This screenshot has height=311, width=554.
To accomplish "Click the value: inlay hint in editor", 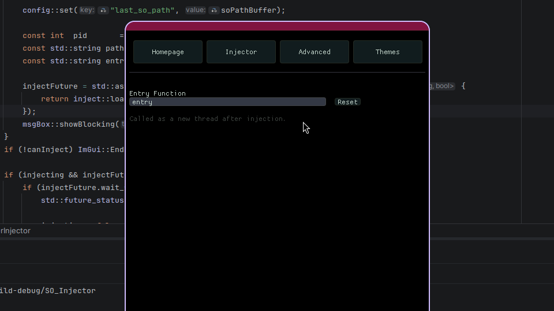I will tap(196, 10).
